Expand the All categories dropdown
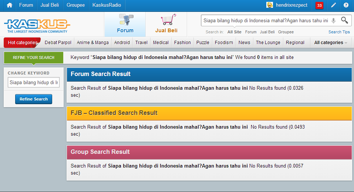 pyautogui.click(x=331, y=43)
